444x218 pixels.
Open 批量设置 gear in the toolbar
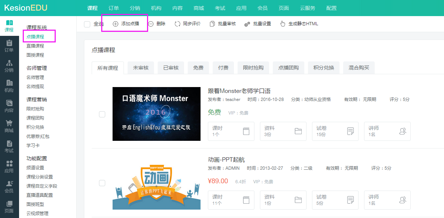point(257,24)
